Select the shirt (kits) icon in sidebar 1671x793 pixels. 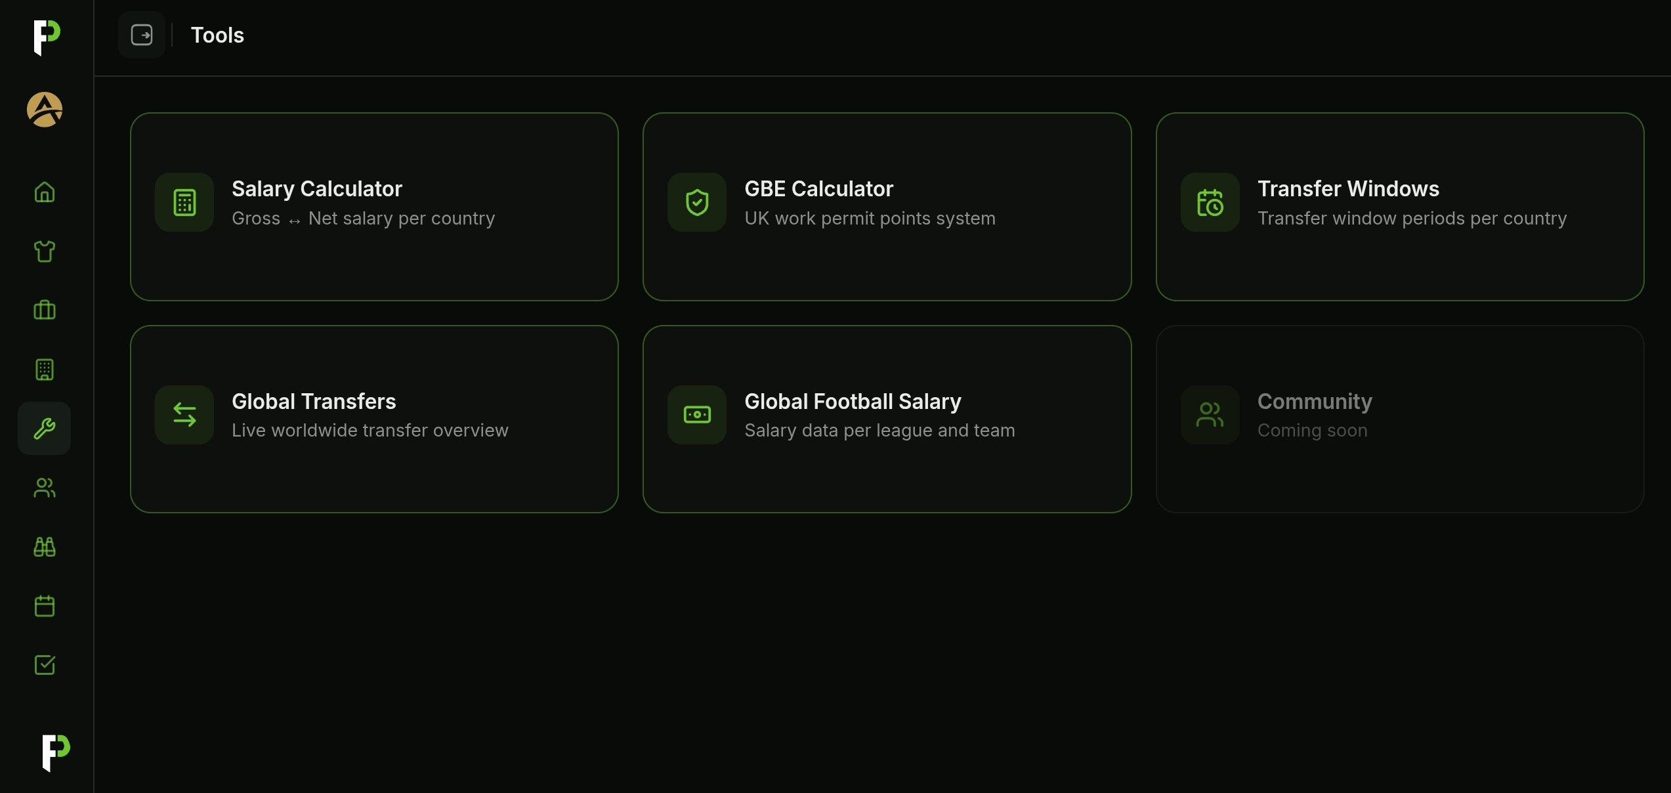click(x=43, y=251)
